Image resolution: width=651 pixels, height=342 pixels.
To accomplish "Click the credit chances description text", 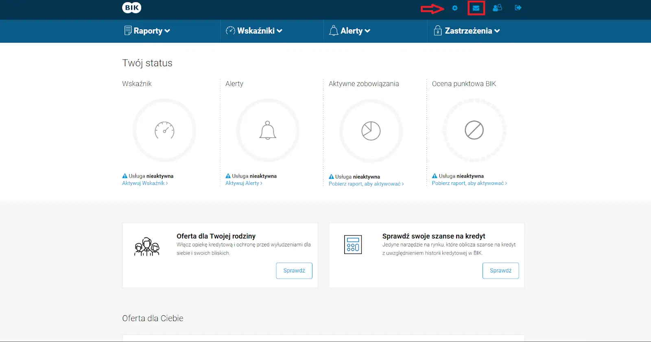I will tap(449, 249).
